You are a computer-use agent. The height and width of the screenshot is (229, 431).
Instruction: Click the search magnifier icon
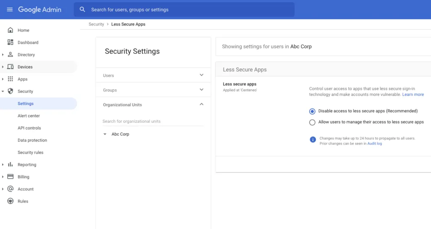(82, 10)
